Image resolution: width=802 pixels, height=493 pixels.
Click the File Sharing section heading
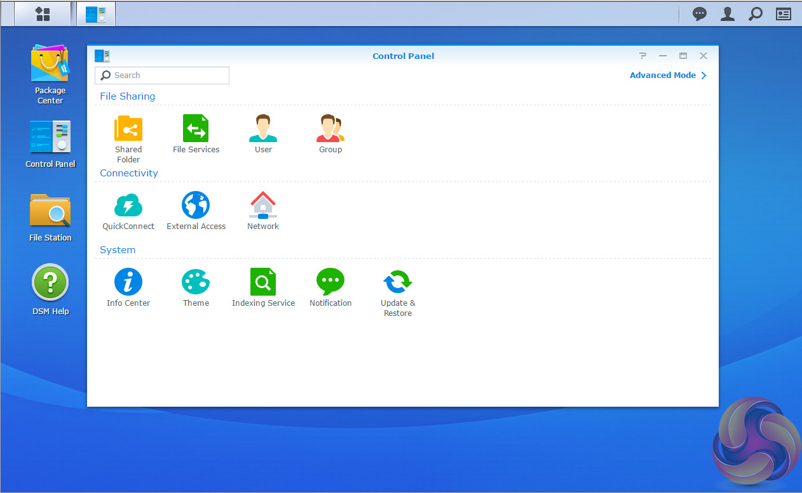point(128,96)
